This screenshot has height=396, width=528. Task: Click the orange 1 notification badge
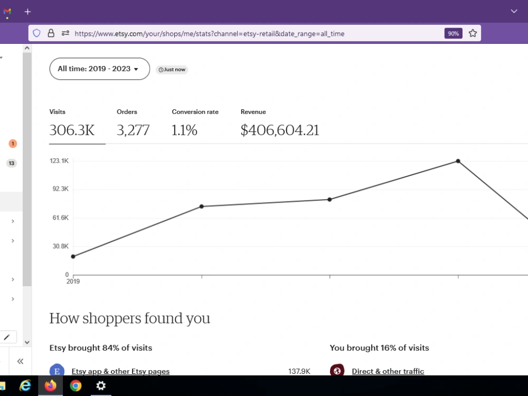13,144
